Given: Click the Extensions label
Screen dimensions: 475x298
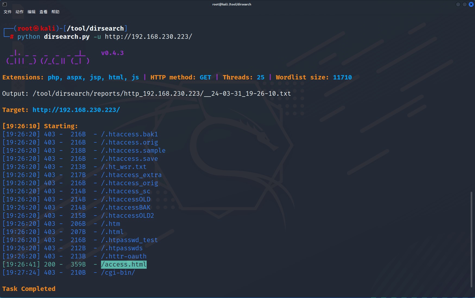Looking at the screenshot, I should 23,77.
